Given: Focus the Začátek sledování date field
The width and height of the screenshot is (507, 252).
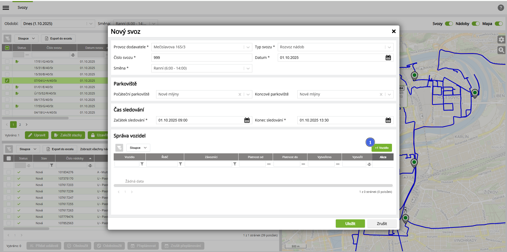Looking at the screenshot, I should (200, 120).
